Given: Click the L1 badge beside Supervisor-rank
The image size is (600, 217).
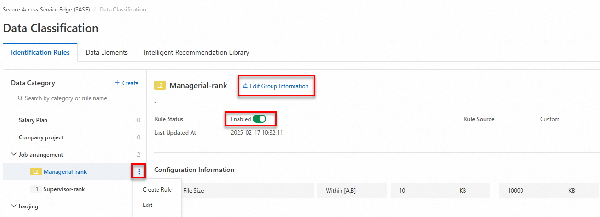Looking at the screenshot, I should 35,189.
